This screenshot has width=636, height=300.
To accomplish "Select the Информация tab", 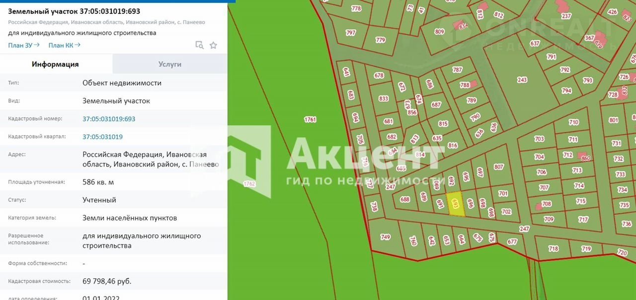I will click(55, 64).
